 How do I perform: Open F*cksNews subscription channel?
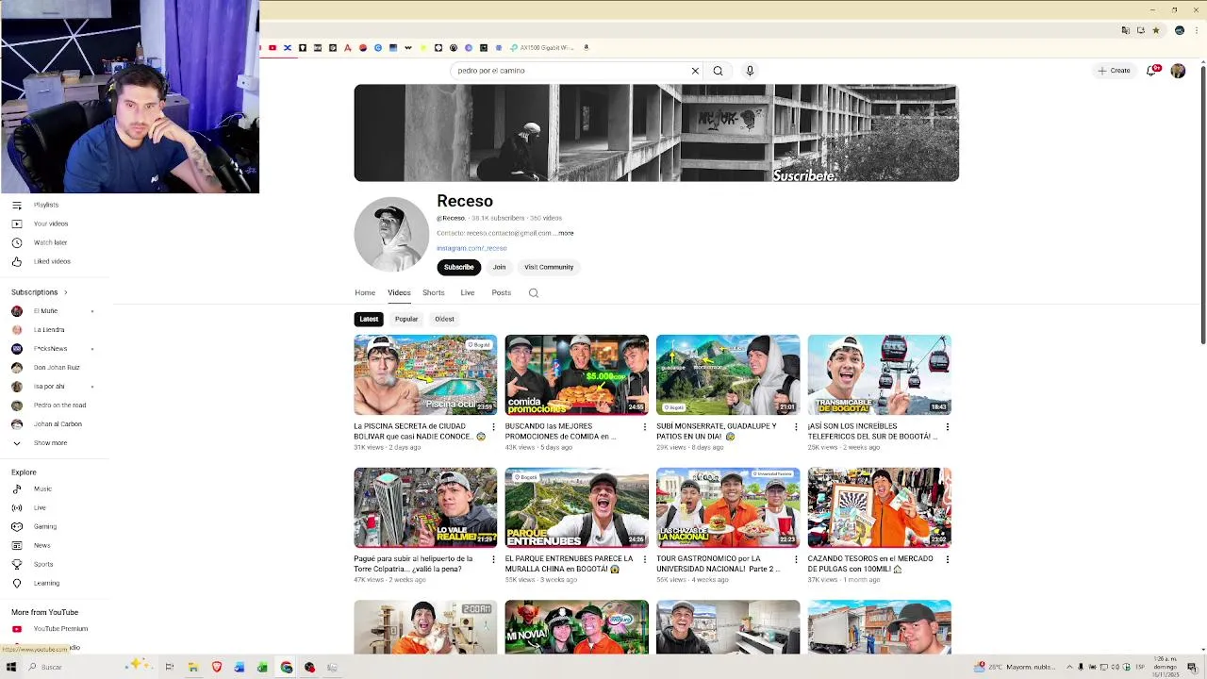(50, 349)
